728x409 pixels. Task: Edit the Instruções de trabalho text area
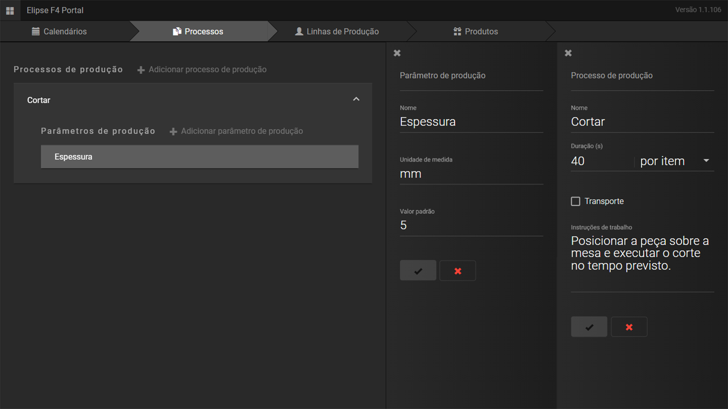[642, 262]
